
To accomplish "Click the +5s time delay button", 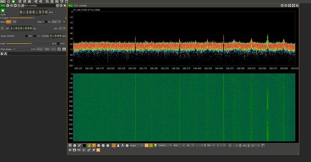I will pos(47,49).
